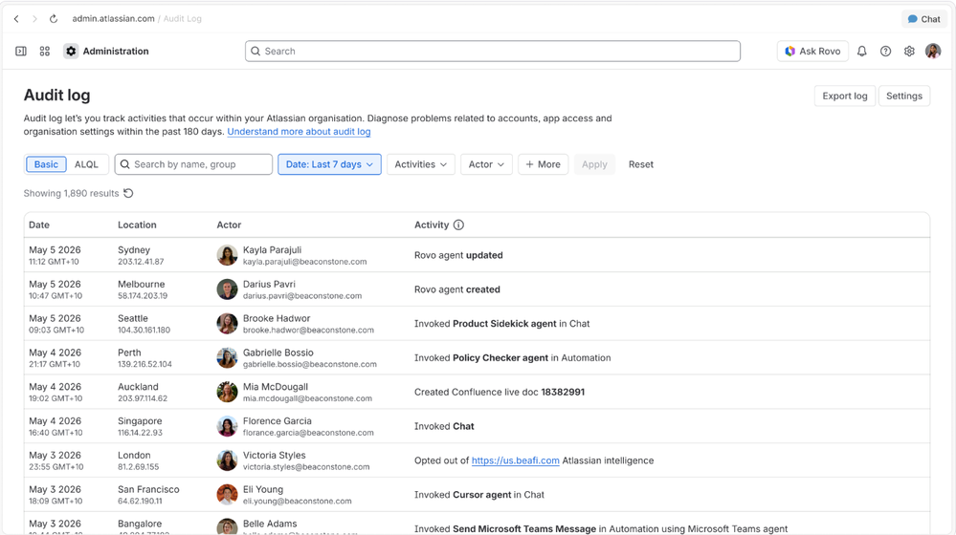Image resolution: width=956 pixels, height=535 pixels.
Task: Click the Search by name, group field
Action: tap(193, 164)
